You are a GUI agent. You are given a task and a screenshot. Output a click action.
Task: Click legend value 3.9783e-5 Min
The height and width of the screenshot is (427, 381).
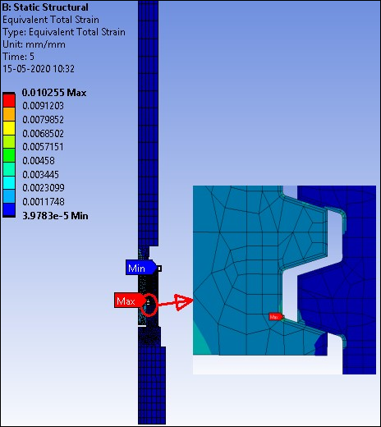[55, 216]
